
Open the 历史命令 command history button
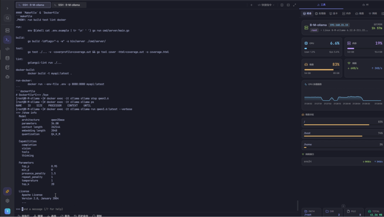(81, 216)
